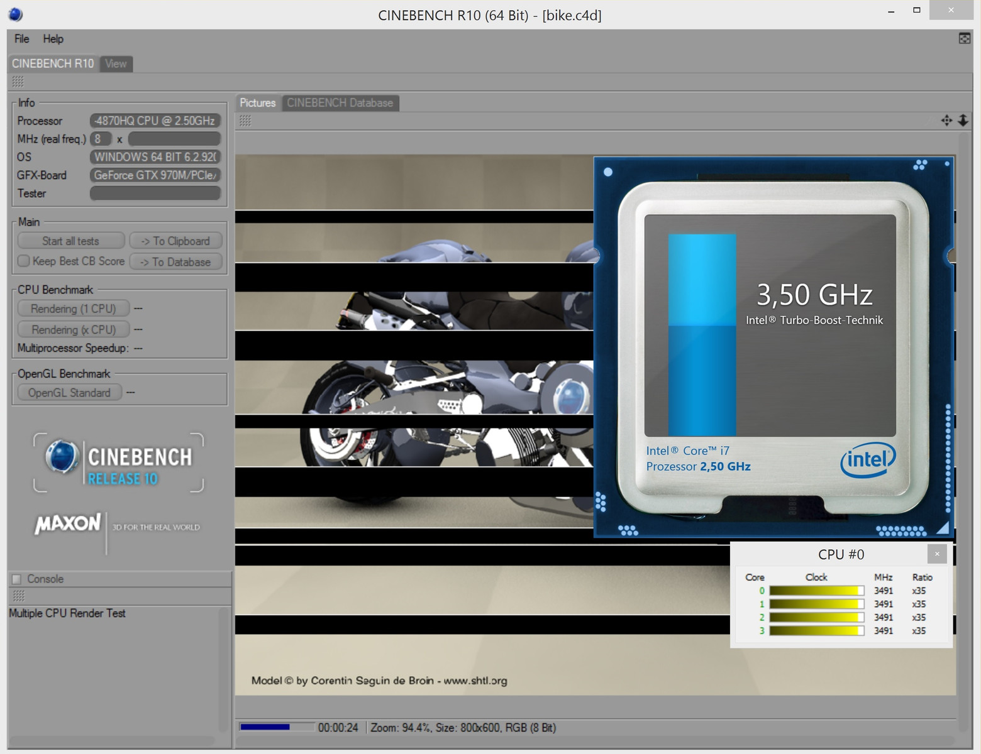Click the CINEBENCH application icon in title bar
This screenshot has width=981, height=754.
point(15,14)
